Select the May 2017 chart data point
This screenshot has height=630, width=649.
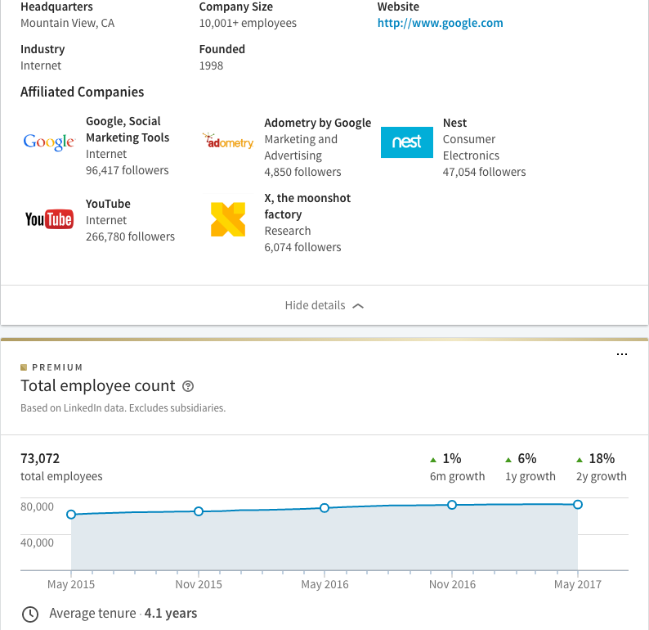(578, 504)
